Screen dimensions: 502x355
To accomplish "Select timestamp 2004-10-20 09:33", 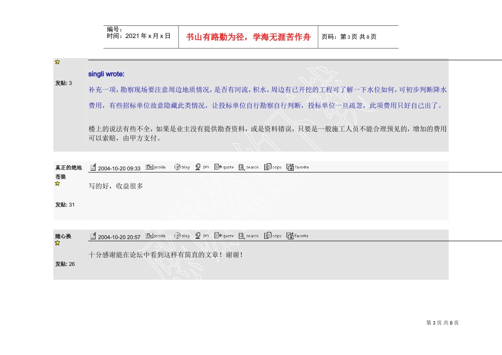I will click(x=119, y=169).
